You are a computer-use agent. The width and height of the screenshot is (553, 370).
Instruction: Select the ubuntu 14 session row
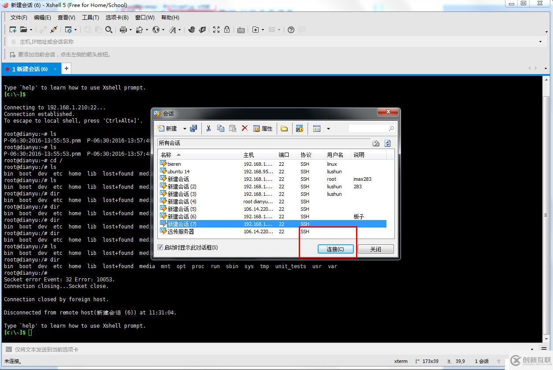[x=272, y=172]
